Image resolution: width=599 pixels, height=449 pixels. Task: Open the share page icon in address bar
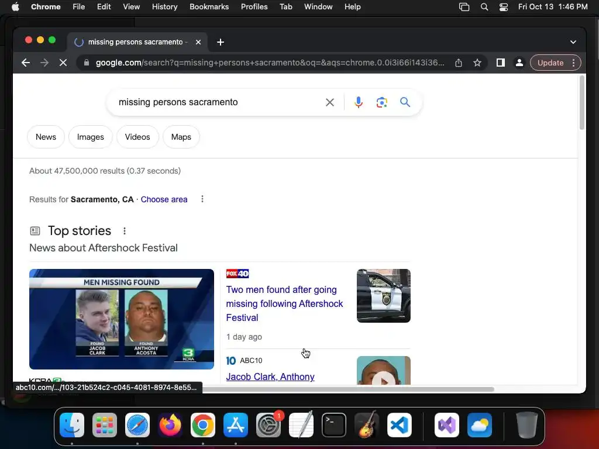pyautogui.click(x=459, y=63)
